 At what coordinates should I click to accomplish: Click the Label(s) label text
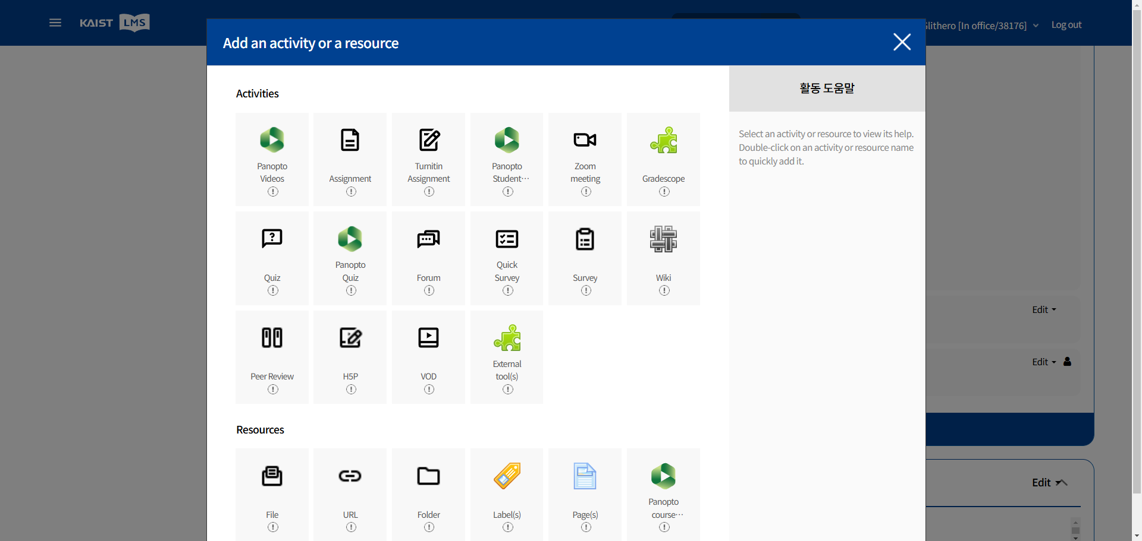click(507, 515)
